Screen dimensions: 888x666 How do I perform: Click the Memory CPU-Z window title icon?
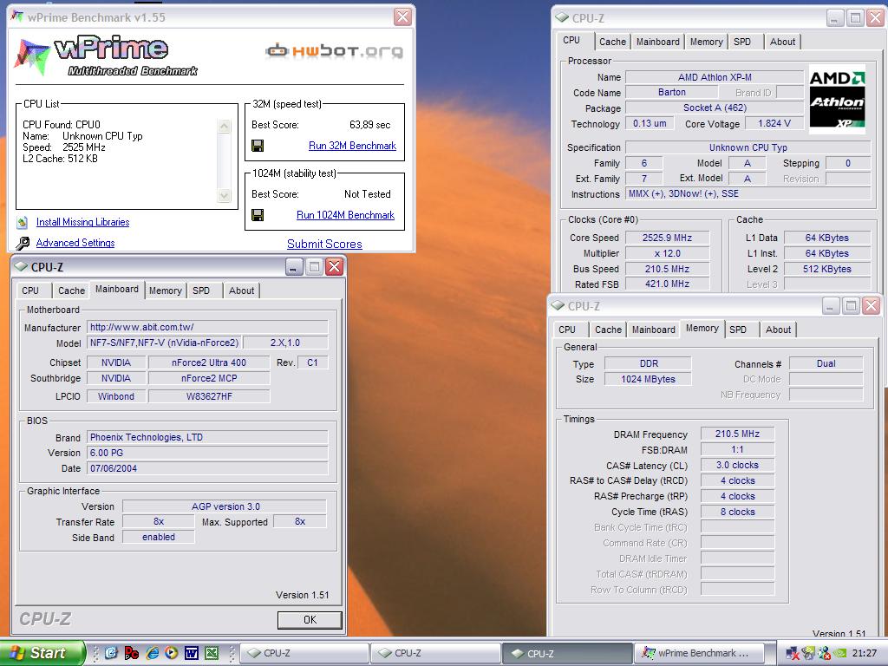click(558, 306)
